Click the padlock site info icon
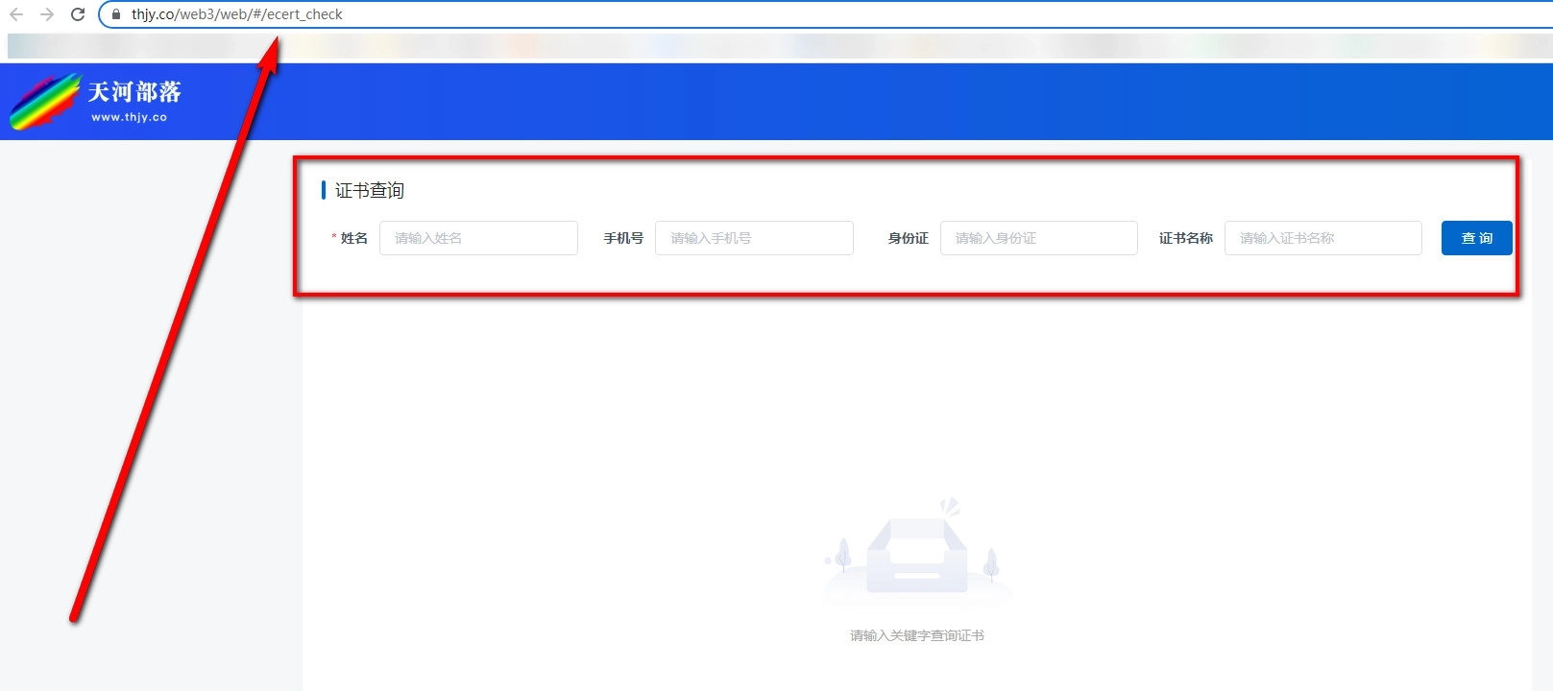Screen dimensions: 1553x691 [116, 14]
